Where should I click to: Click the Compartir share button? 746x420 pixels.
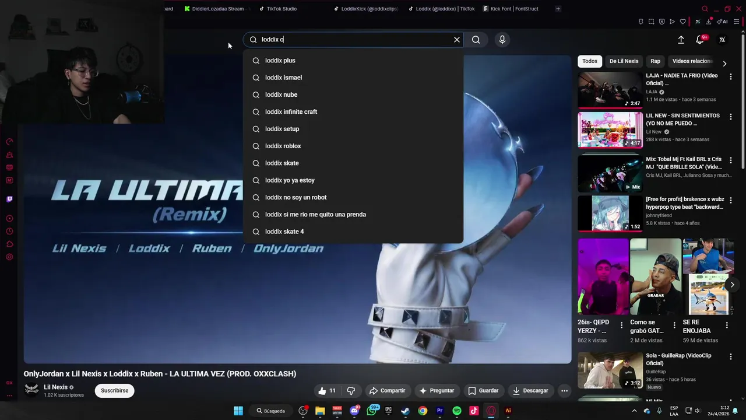pyautogui.click(x=387, y=391)
